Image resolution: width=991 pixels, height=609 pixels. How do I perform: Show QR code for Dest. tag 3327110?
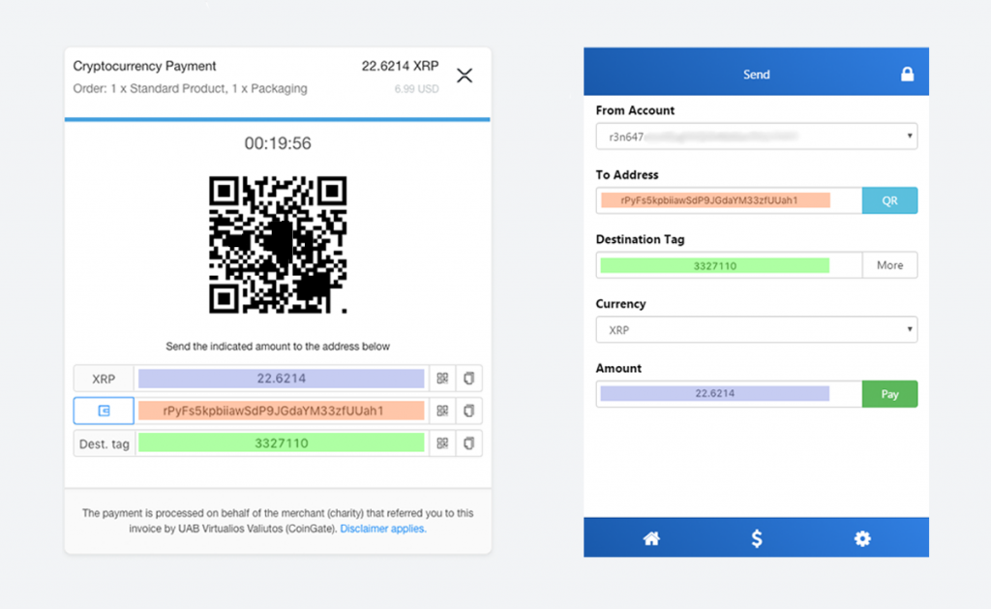coord(442,443)
